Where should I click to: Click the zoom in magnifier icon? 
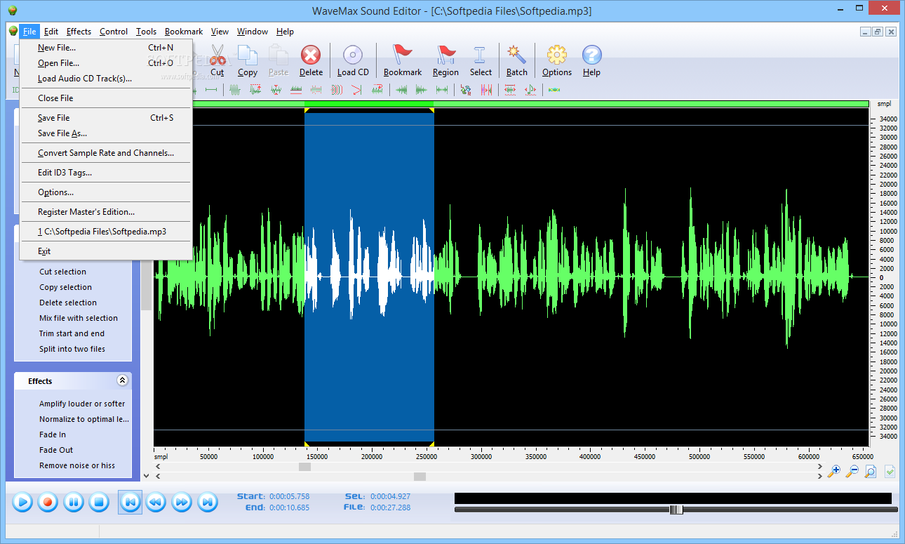(833, 472)
